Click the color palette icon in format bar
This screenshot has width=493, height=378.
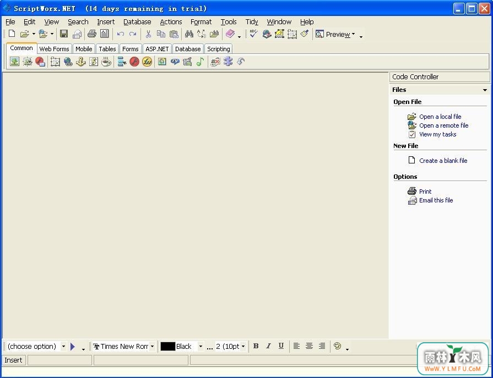[x=337, y=346]
